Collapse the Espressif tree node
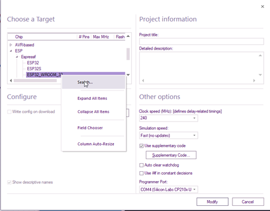The image size is (270, 211). 17,57
